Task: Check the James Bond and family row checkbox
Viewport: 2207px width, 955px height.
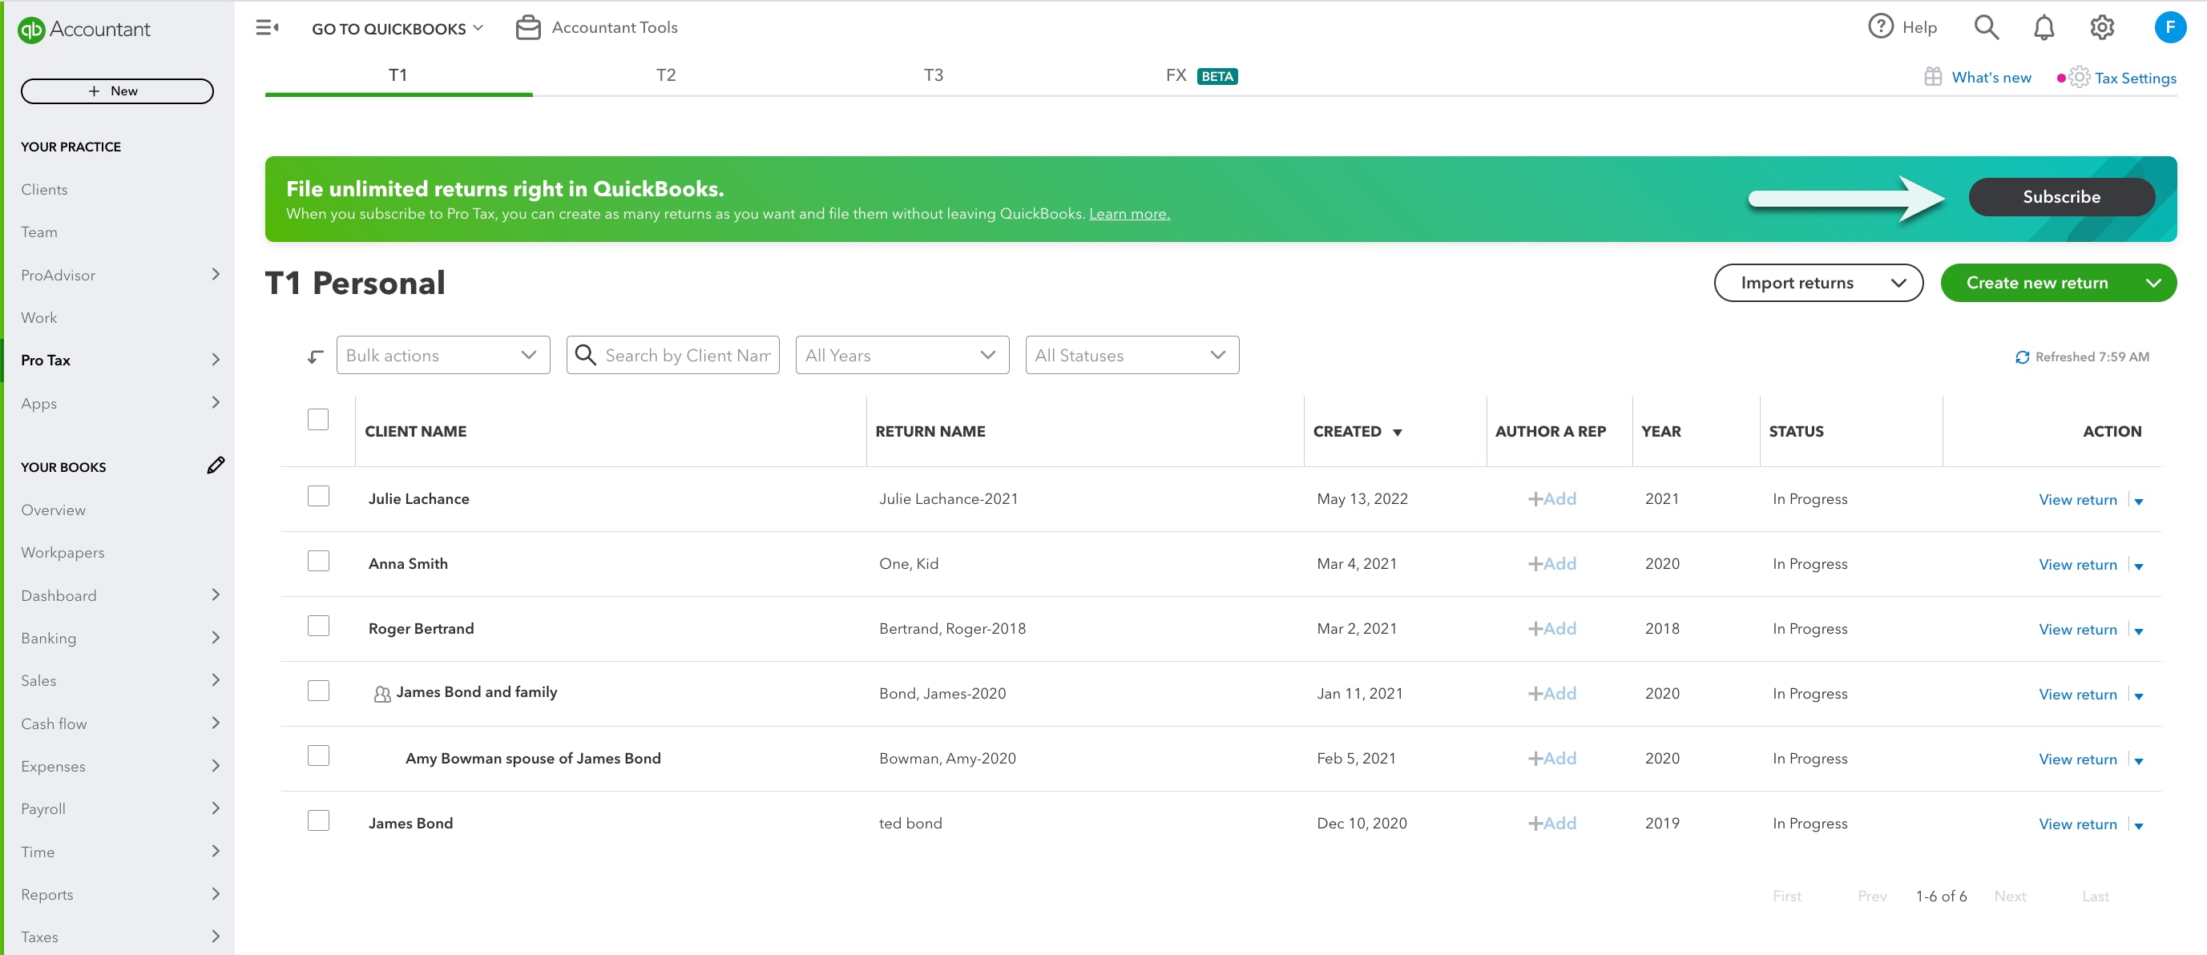Action: (x=318, y=691)
